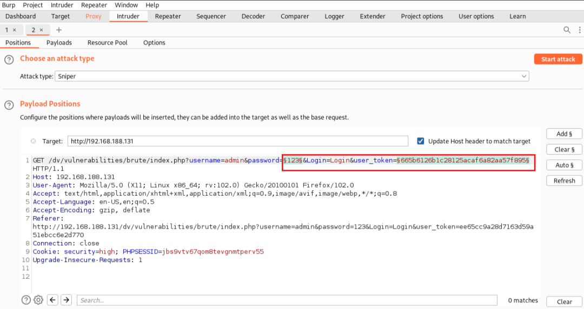Open the Help menu
584x309 pixels.
152,5
